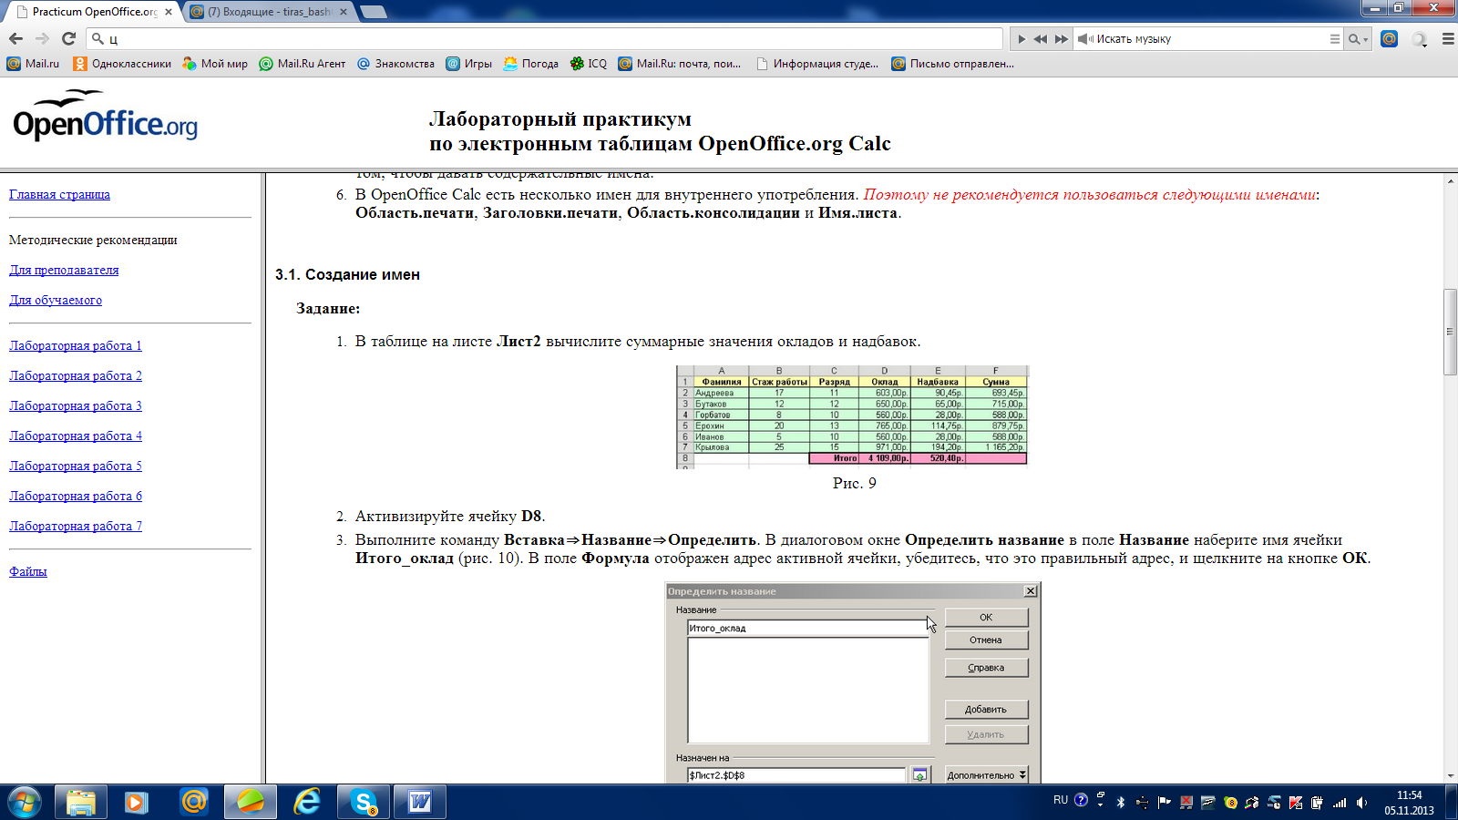
Task: Click the page vertical scrollbar thumb
Action: click(x=1450, y=331)
